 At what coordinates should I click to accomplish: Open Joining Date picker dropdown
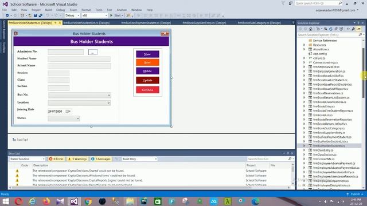pos(68,112)
